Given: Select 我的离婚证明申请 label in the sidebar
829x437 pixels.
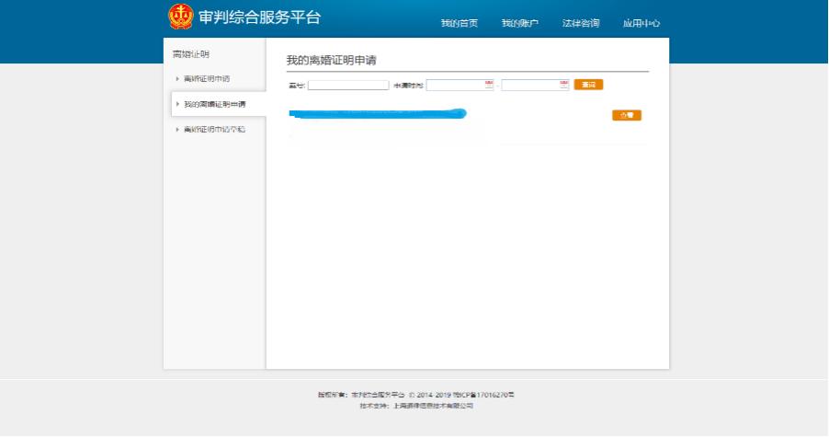Looking at the screenshot, I should click(215, 104).
